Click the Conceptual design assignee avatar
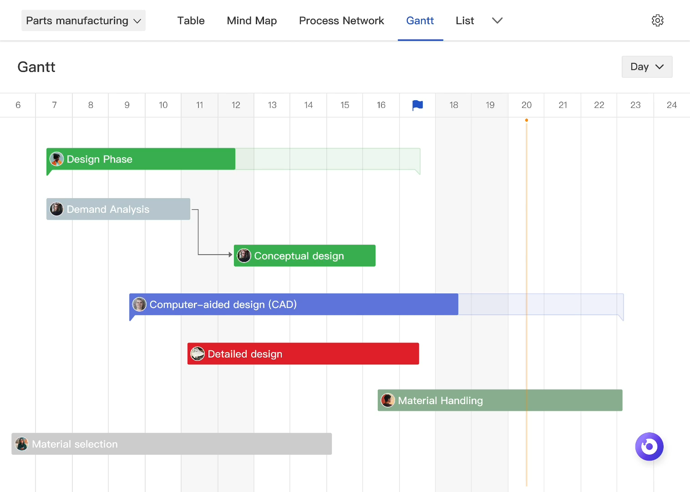 [244, 256]
